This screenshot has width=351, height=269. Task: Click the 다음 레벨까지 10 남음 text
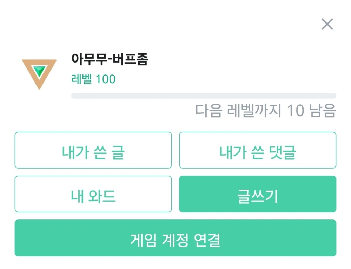(265, 111)
